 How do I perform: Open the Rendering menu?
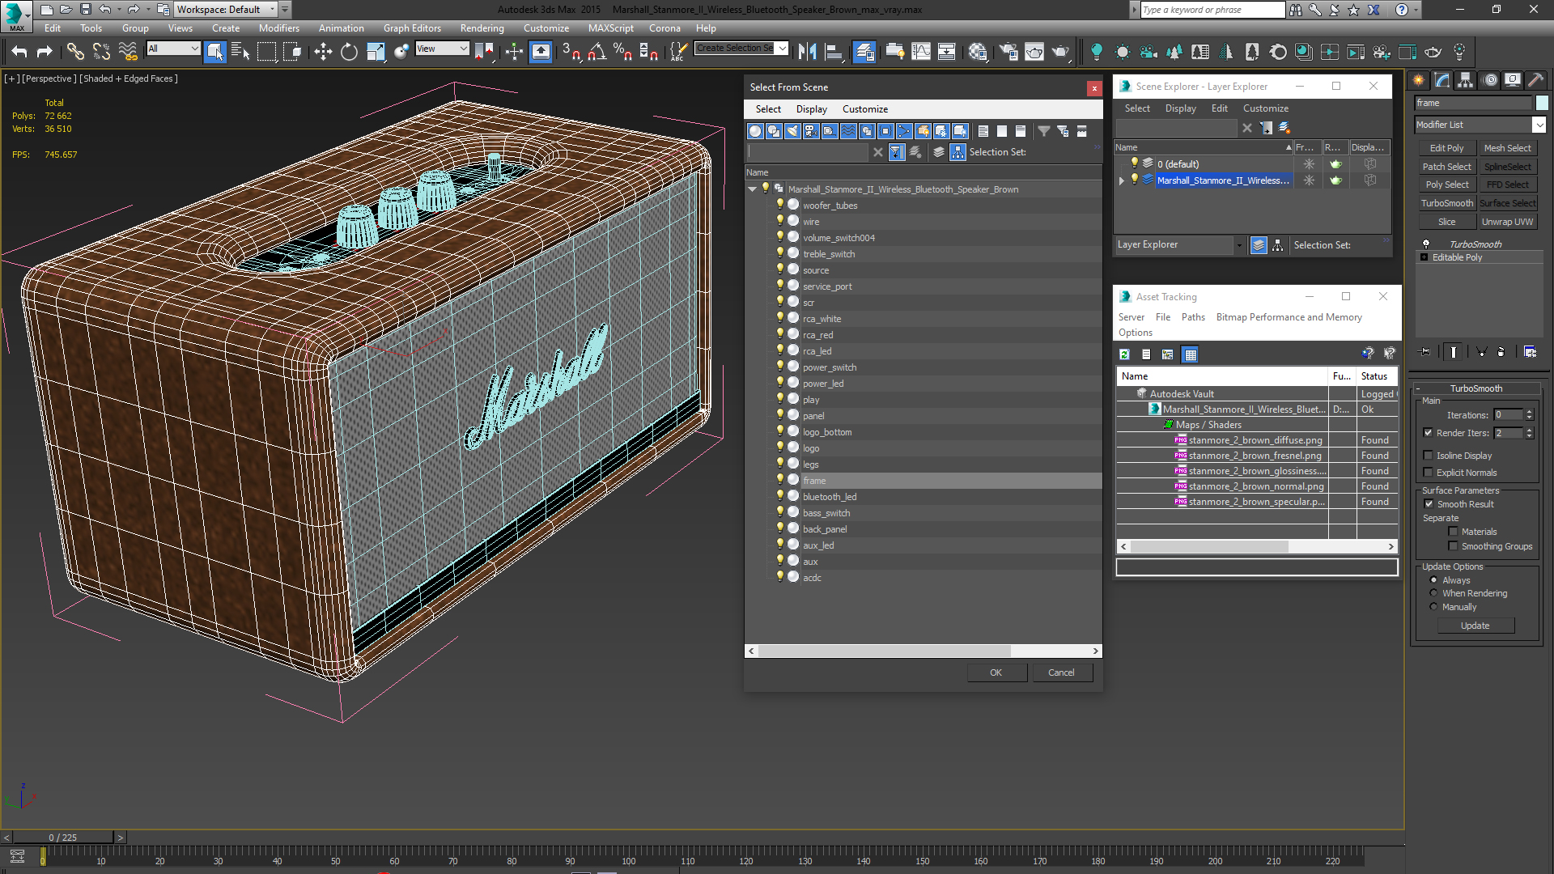[x=482, y=28]
